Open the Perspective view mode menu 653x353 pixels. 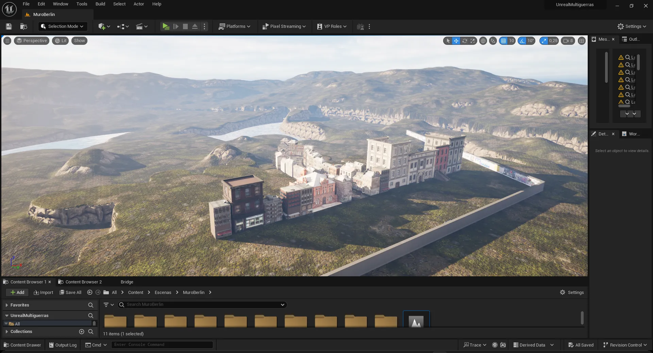[x=32, y=41]
